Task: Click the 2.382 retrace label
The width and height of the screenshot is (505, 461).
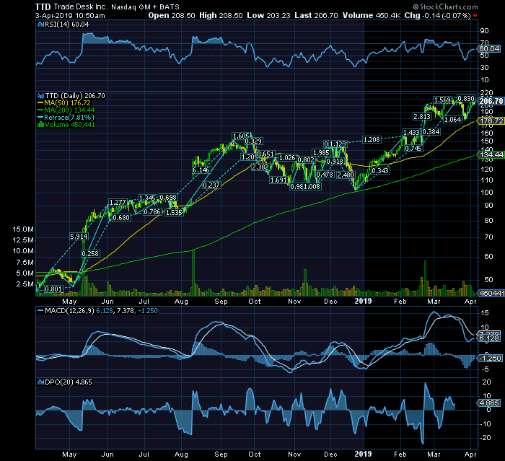Action: tap(260, 167)
